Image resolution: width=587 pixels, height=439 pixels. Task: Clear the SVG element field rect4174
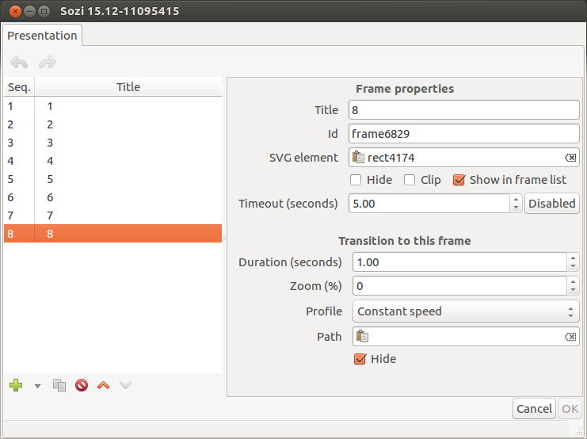570,158
